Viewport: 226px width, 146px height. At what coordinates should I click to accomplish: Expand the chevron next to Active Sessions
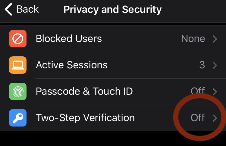click(x=215, y=65)
